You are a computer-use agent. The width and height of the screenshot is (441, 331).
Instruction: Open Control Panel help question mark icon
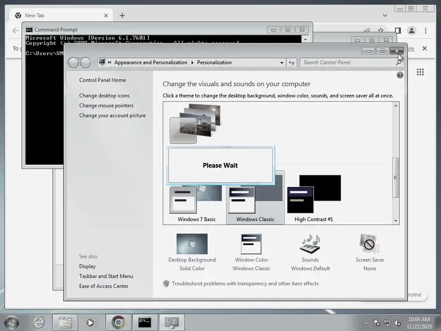click(x=400, y=75)
